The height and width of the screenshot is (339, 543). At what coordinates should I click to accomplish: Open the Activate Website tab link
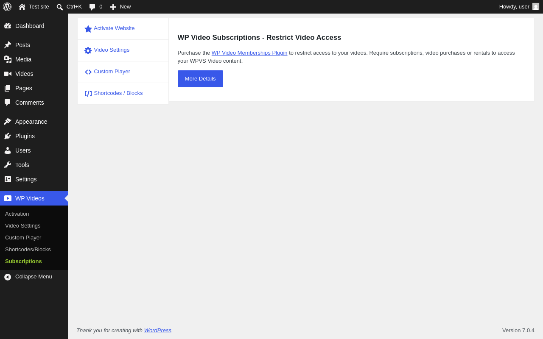coord(114,28)
